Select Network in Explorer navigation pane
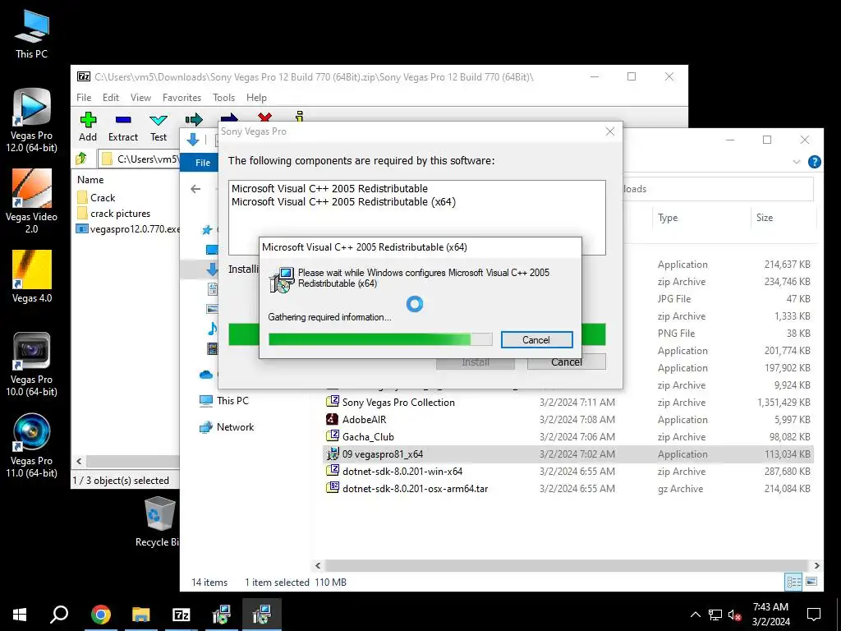Image resolution: width=841 pixels, height=631 pixels. click(227, 427)
